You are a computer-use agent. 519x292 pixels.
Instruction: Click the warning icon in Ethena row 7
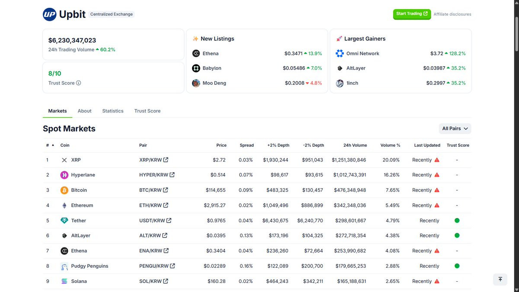(x=437, y=251)
